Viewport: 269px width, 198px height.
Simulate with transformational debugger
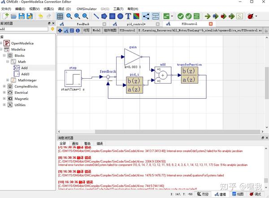coord(216,16)
